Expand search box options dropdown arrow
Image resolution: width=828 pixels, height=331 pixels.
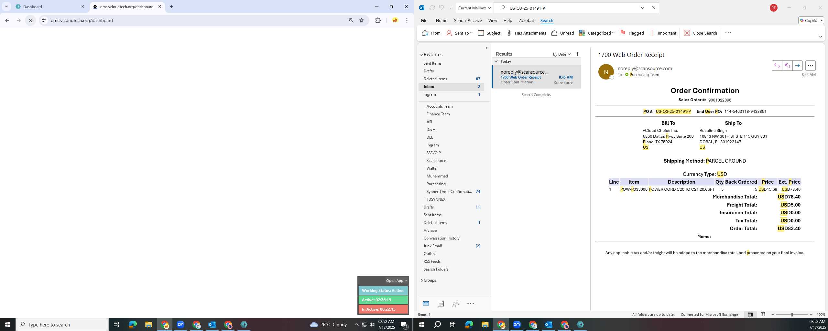coord(643,8)
